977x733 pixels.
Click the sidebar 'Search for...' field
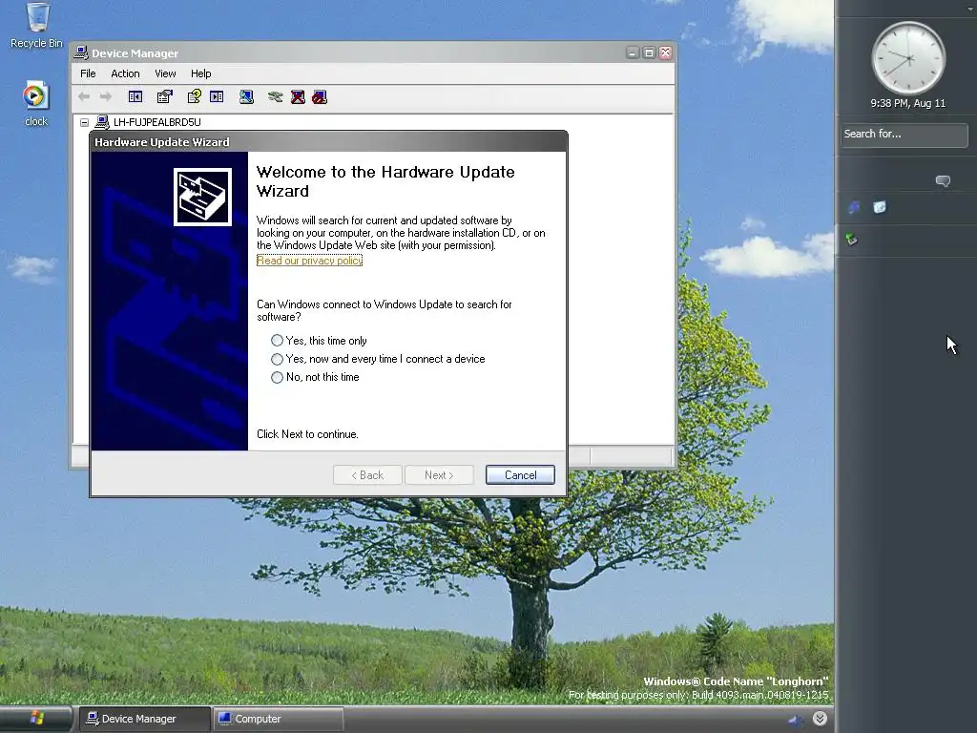[904, 134]
